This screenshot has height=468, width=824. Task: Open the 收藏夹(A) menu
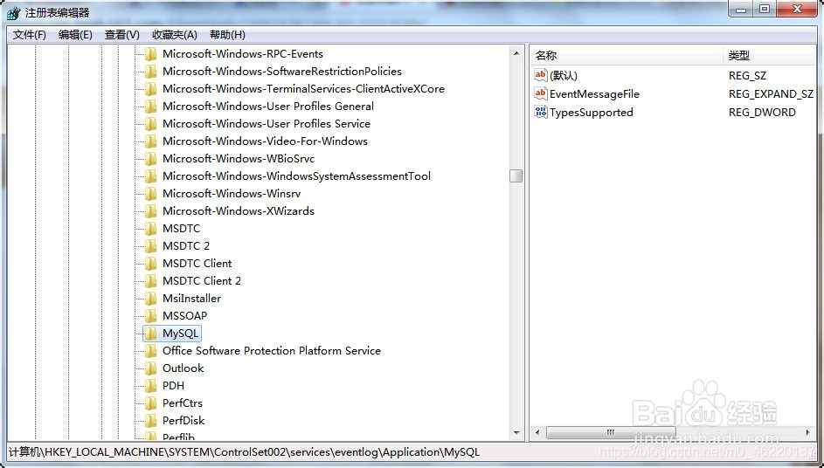coord(175,35)
